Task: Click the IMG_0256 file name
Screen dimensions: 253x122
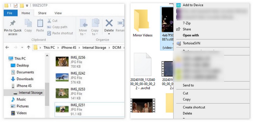Action: [78, 58]
